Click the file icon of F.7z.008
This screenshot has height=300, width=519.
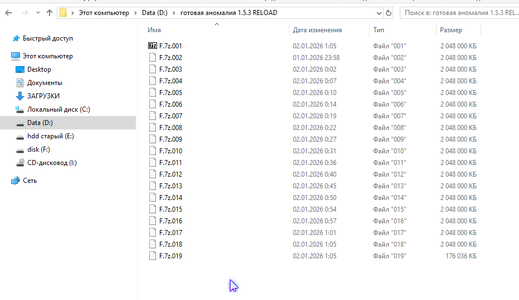(152, 128)
